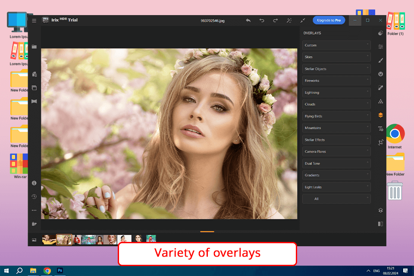Viewport: 414px width, 276px height.
Task: Click the share/export icon at sidebar bottom
Action: (x=34, y=224)
